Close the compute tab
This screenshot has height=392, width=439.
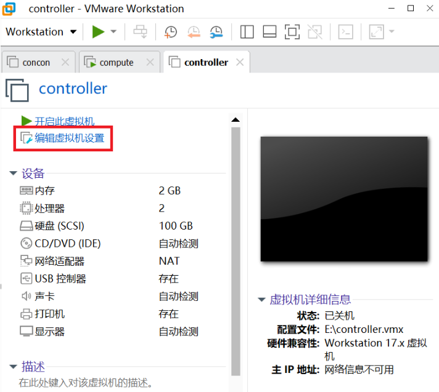tap(150, 62)
